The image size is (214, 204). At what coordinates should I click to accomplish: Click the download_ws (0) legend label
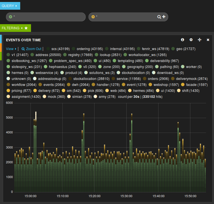[x=170, y=73]
